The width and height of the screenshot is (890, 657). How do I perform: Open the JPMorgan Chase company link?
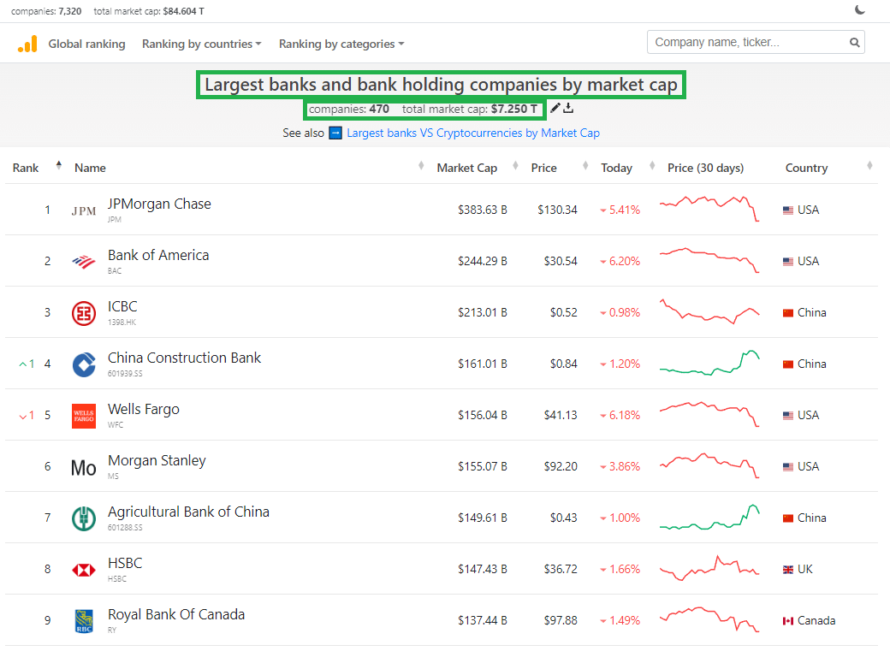pyautogui.click(x=159, y=204)
